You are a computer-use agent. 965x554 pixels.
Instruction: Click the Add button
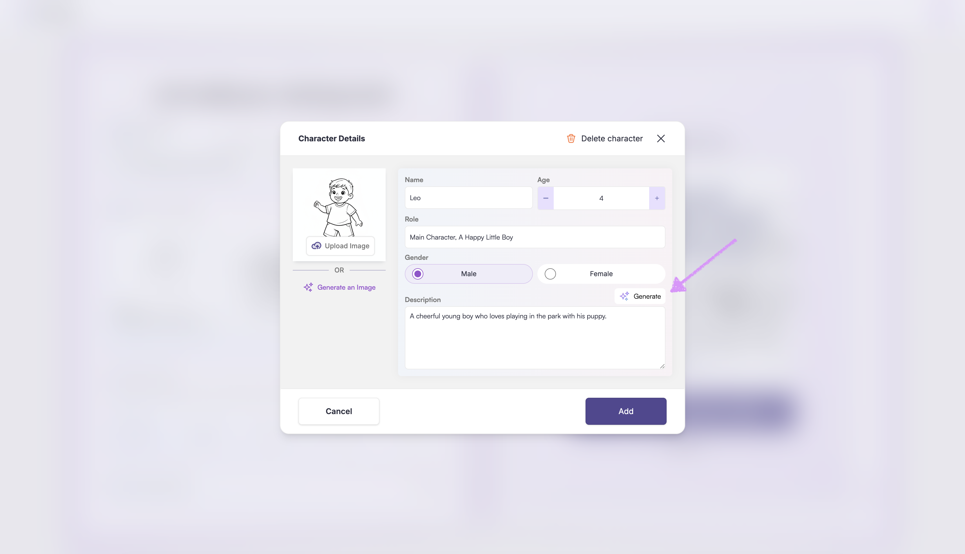pyautogui.click(x=626, y=411)
